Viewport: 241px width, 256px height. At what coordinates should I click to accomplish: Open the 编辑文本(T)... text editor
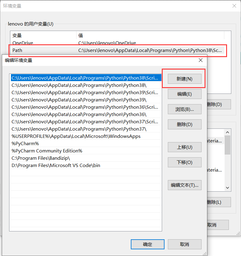point(185,185)
